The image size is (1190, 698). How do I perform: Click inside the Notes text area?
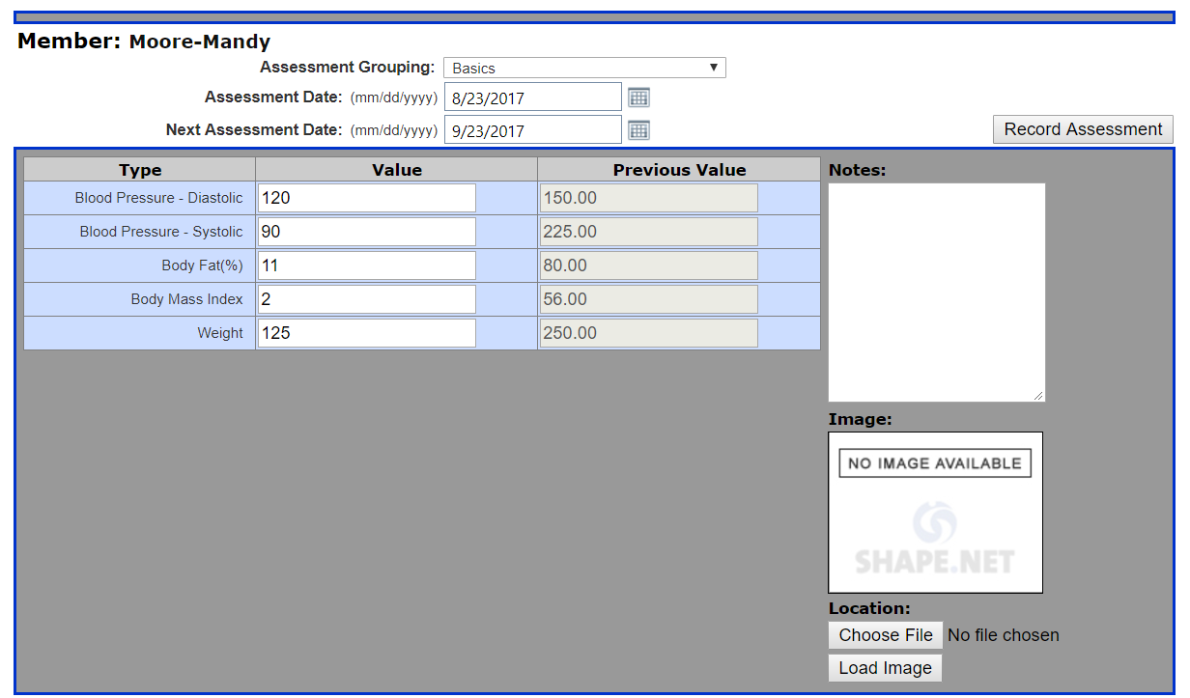click(x=935, y=290)
